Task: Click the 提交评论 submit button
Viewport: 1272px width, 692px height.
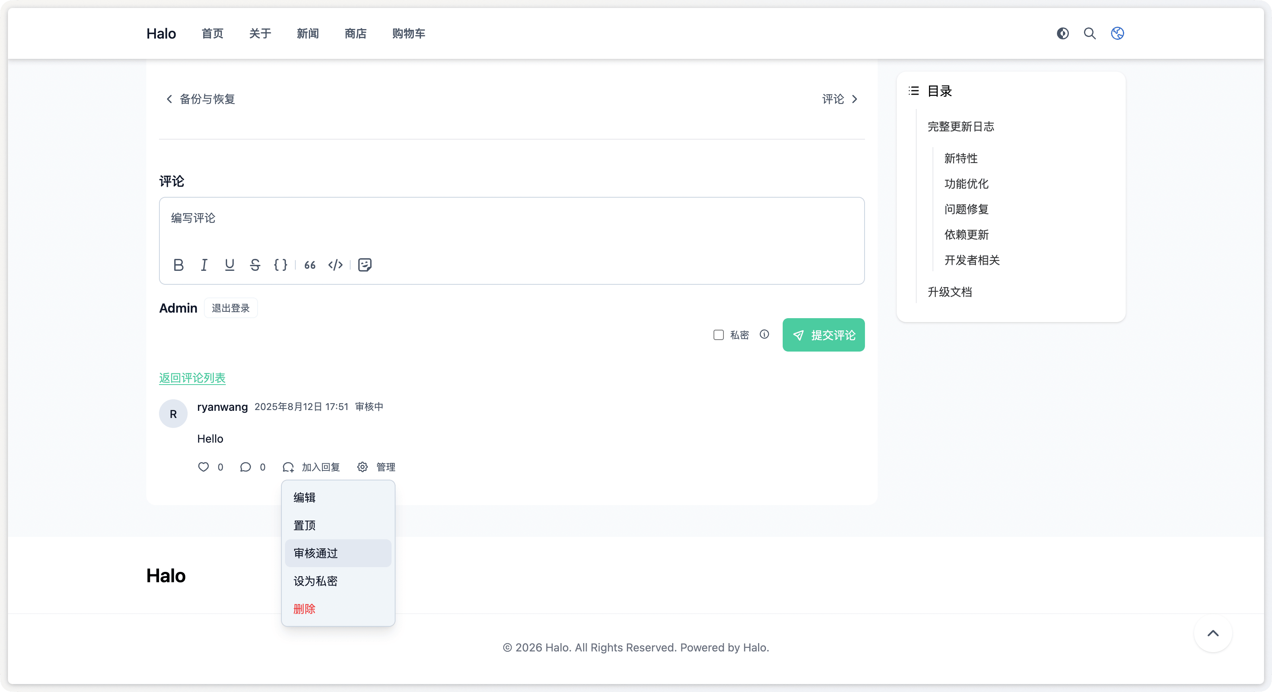Action: 823,335
